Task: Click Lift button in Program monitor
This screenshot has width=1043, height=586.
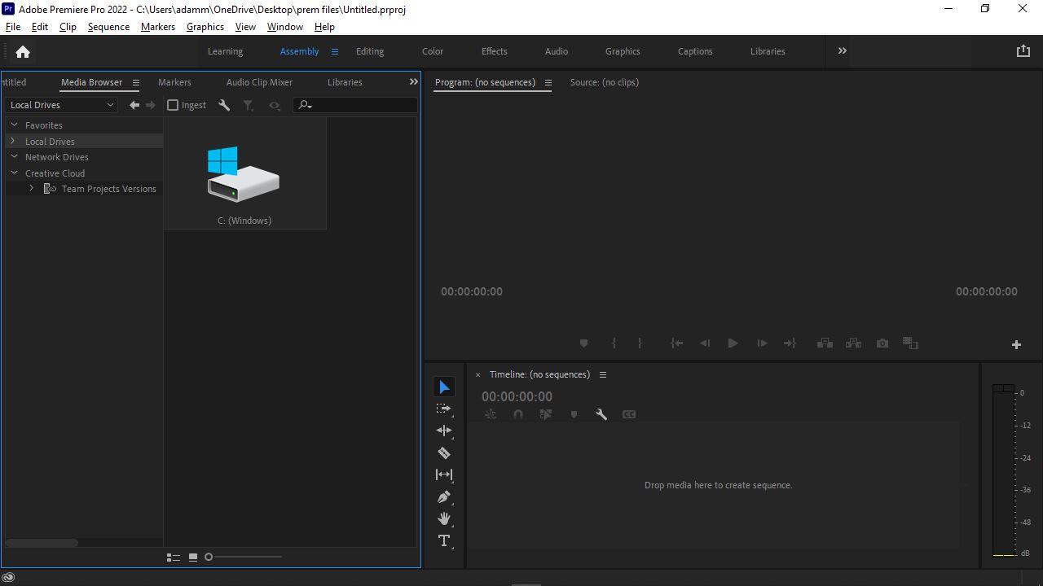Action: 825,343
